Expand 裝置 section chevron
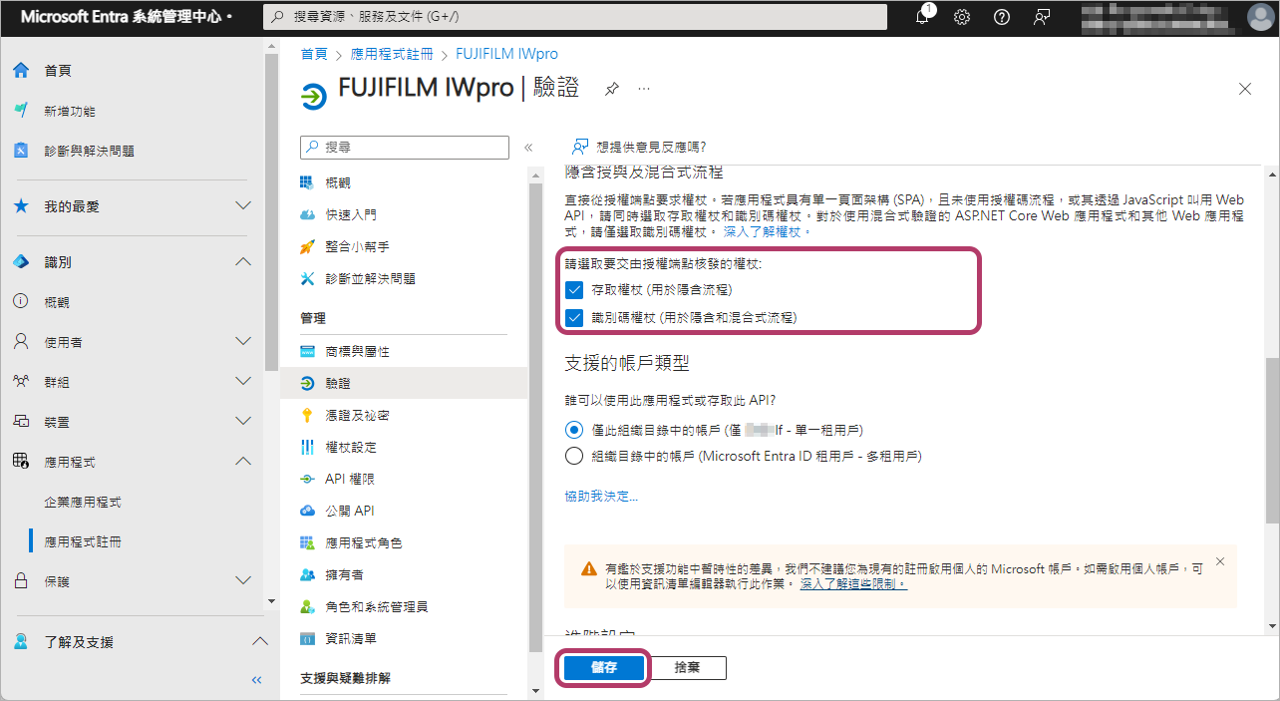 pos(242,422)
